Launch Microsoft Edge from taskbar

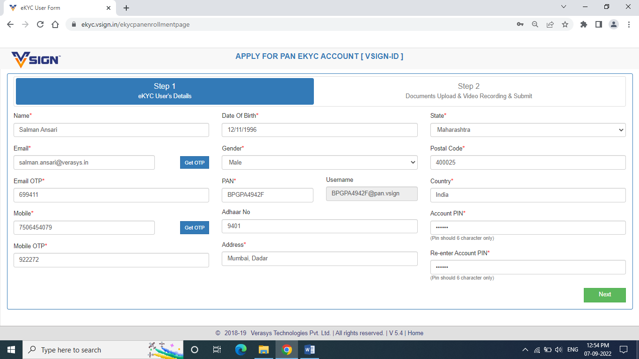241,350
